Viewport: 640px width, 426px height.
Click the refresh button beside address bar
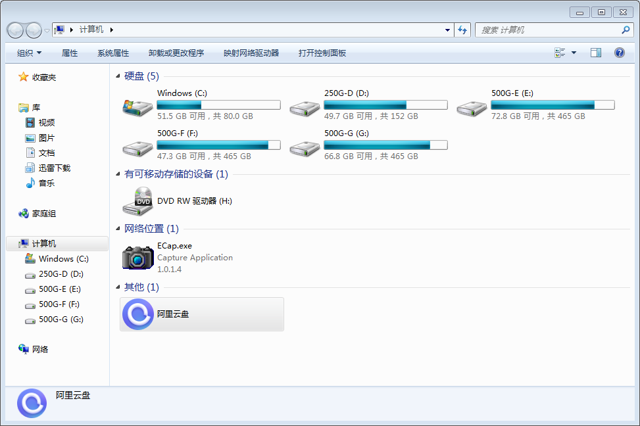point(462,30)
